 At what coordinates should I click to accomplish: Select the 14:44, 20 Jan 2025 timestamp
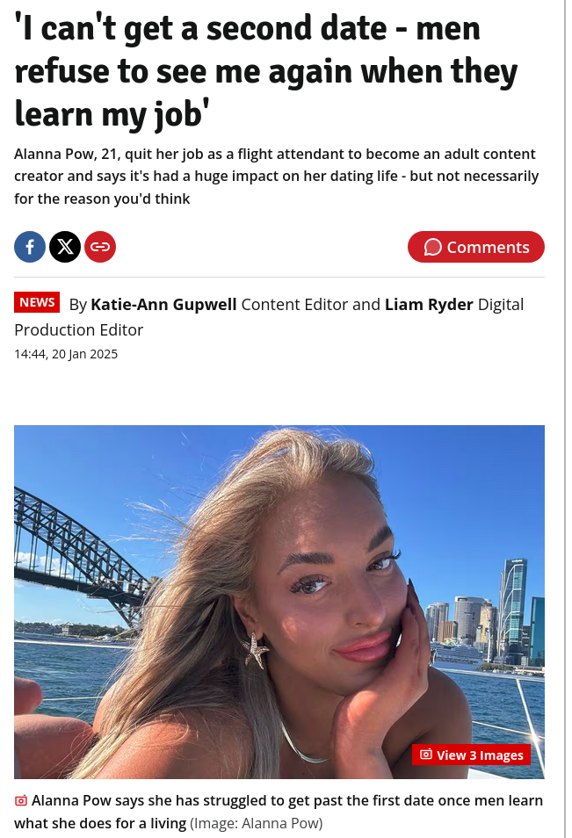(66, 354)
